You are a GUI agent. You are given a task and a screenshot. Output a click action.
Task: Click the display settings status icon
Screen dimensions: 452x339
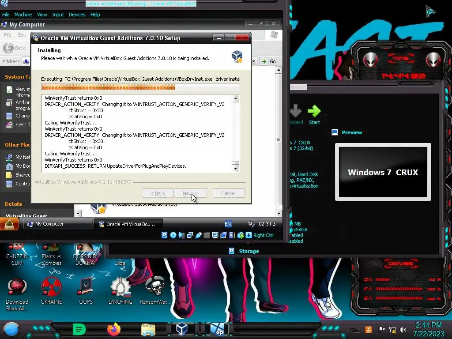[x=215, y=235]
